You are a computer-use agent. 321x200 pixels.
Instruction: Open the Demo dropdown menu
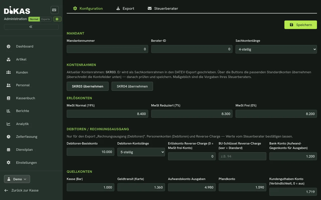[17, 179]
